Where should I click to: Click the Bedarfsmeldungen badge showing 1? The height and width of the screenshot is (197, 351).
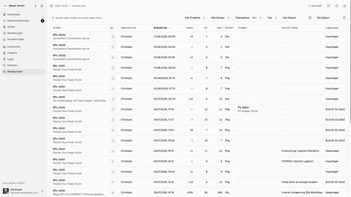coord(43,21)
